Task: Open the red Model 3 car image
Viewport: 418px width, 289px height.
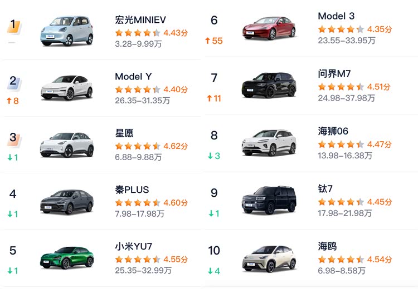Action: [269, 28]
